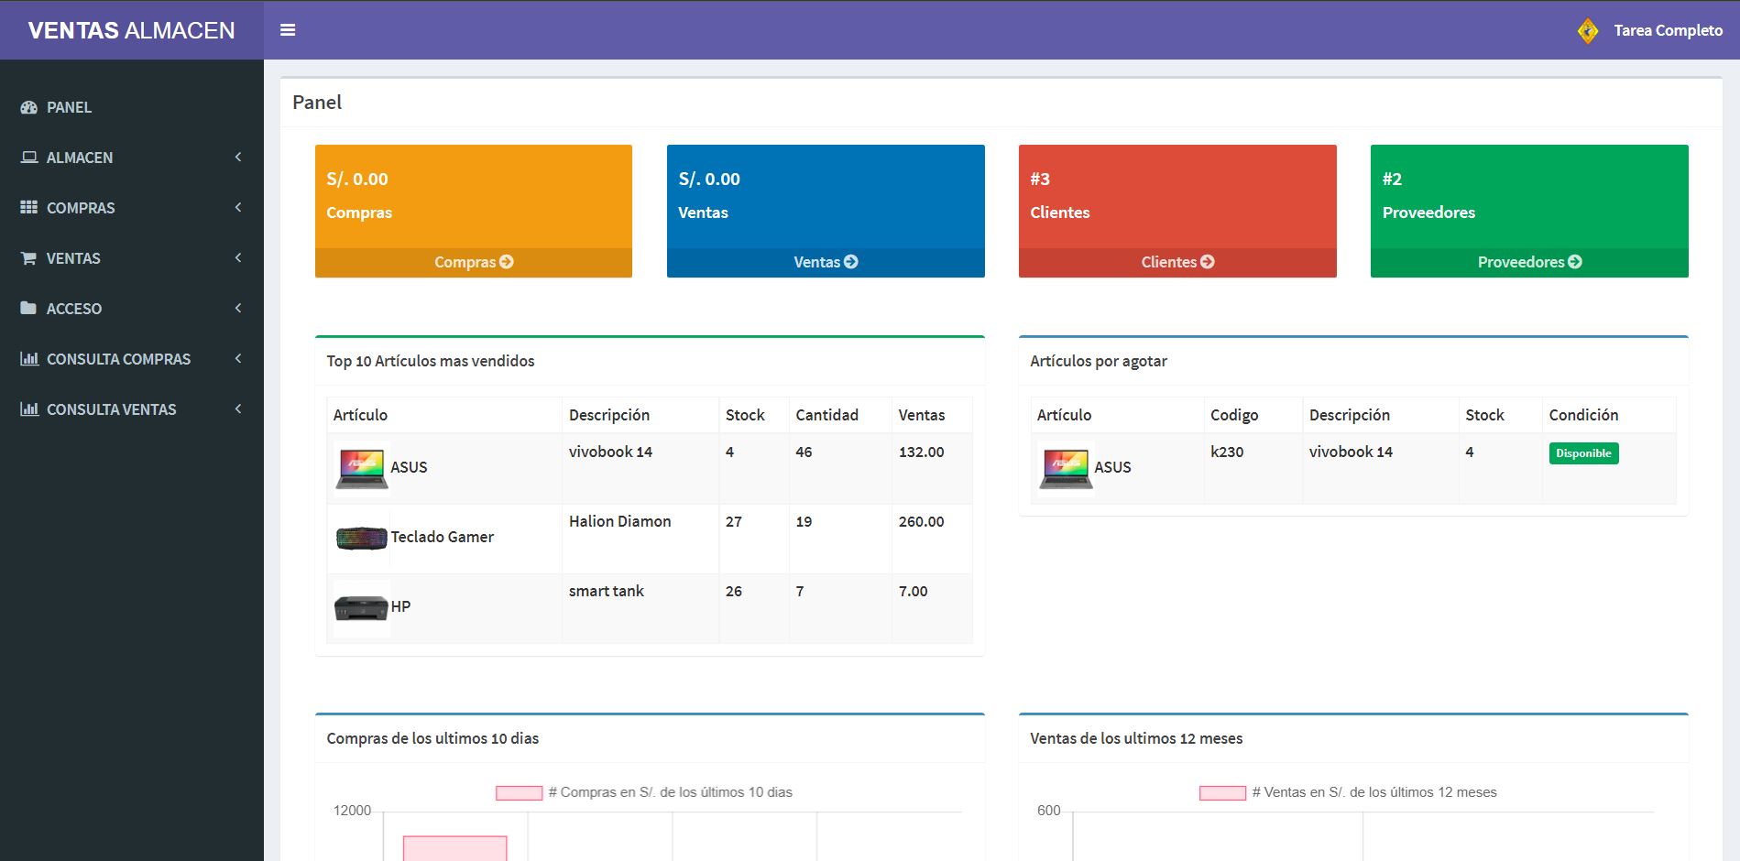Expand the Ventas sidebar chevron

[x=238, y=258]
